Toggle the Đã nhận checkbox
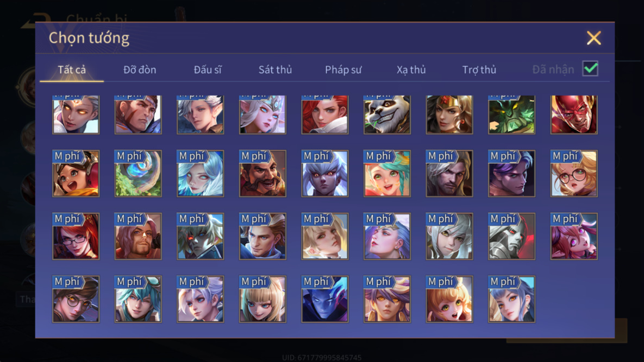 [590, 68]
